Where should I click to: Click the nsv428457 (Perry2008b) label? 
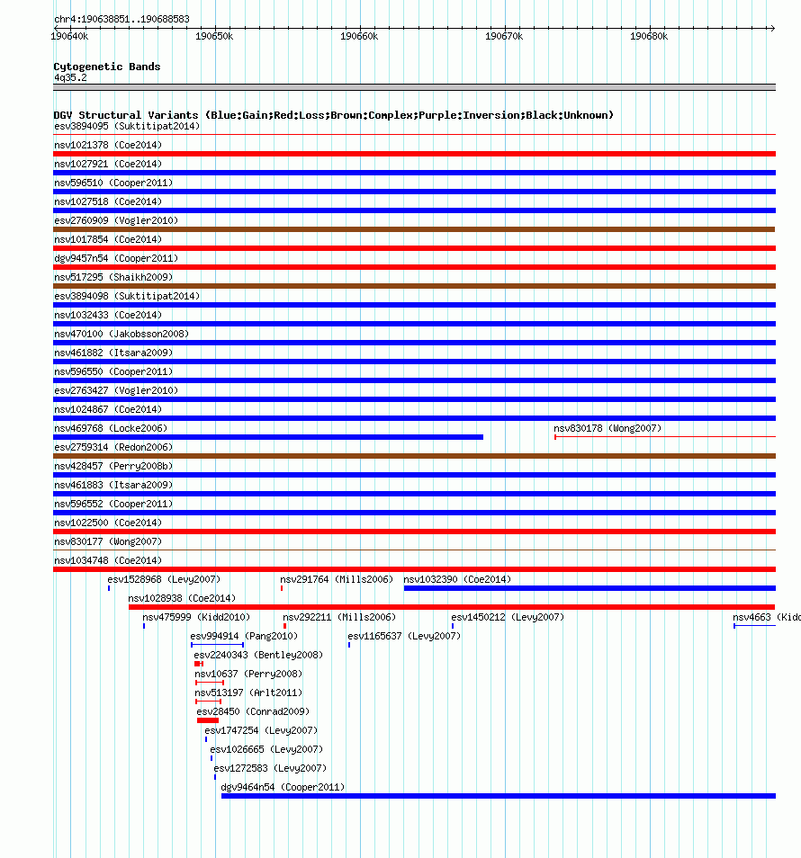point(113,466)
